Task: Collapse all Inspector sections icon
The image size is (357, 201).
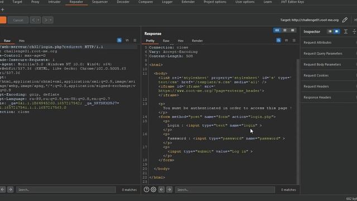Action: coord(354,31)
